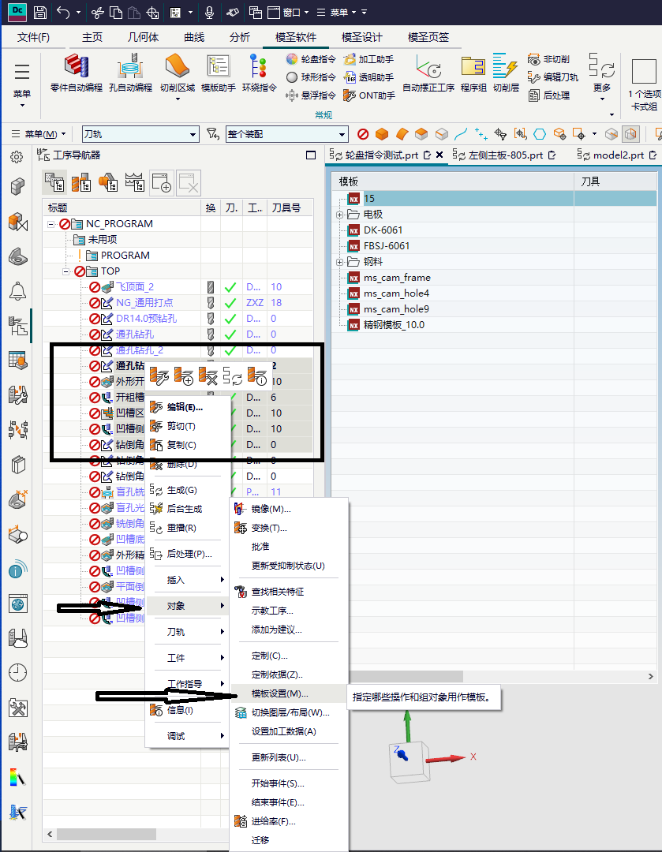This screenshot has width=662, height=852.
Task: Select the NG_通用打点 operation
Action: pos(144,303)
